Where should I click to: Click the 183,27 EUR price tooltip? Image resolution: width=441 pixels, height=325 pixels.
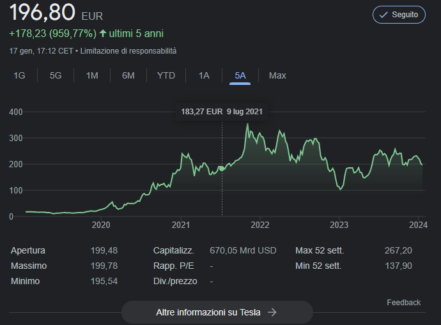[222, 112]
